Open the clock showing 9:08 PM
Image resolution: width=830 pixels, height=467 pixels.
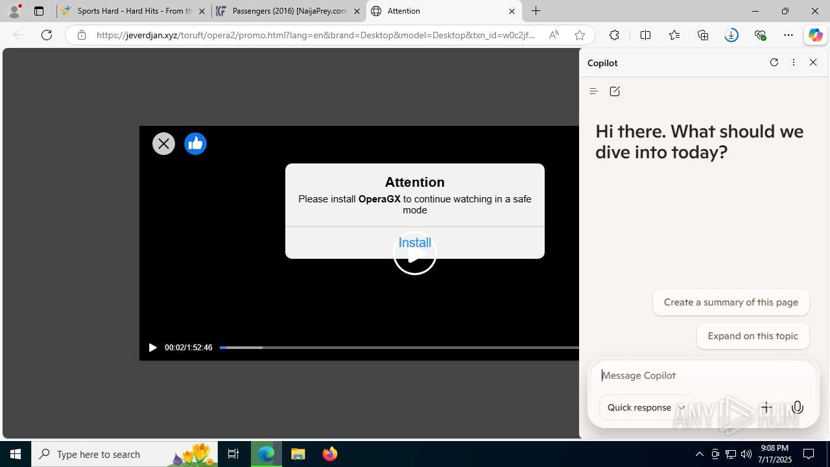coord(775,454)
